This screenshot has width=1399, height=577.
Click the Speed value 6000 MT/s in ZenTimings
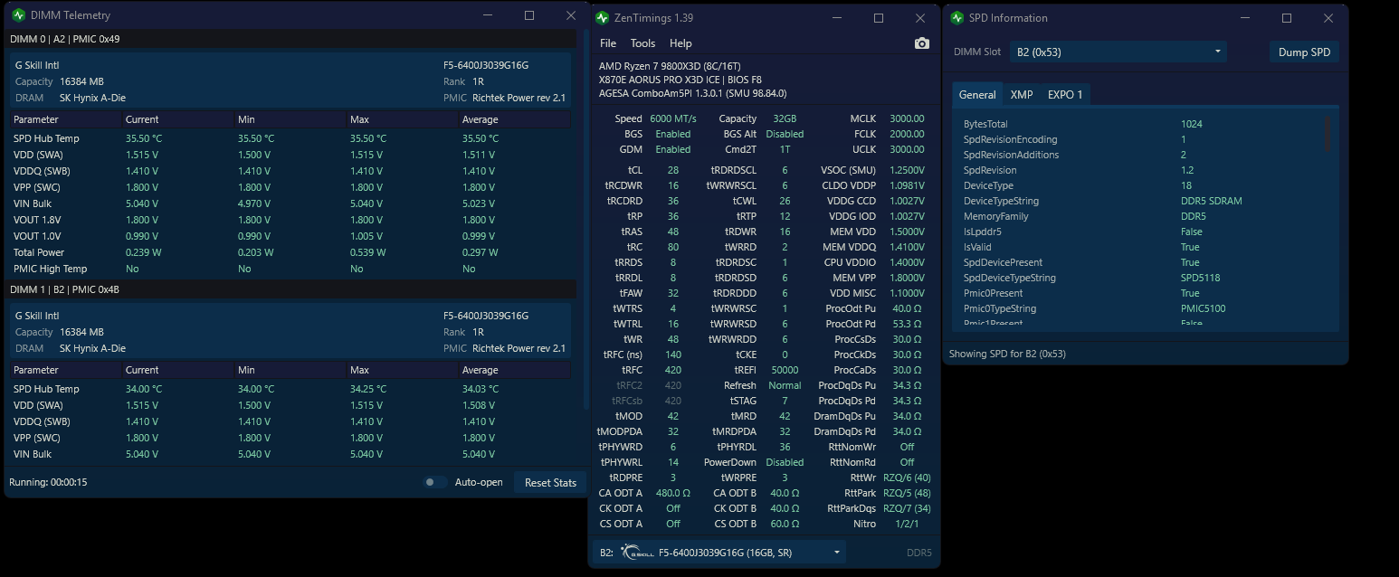point(673,118)
